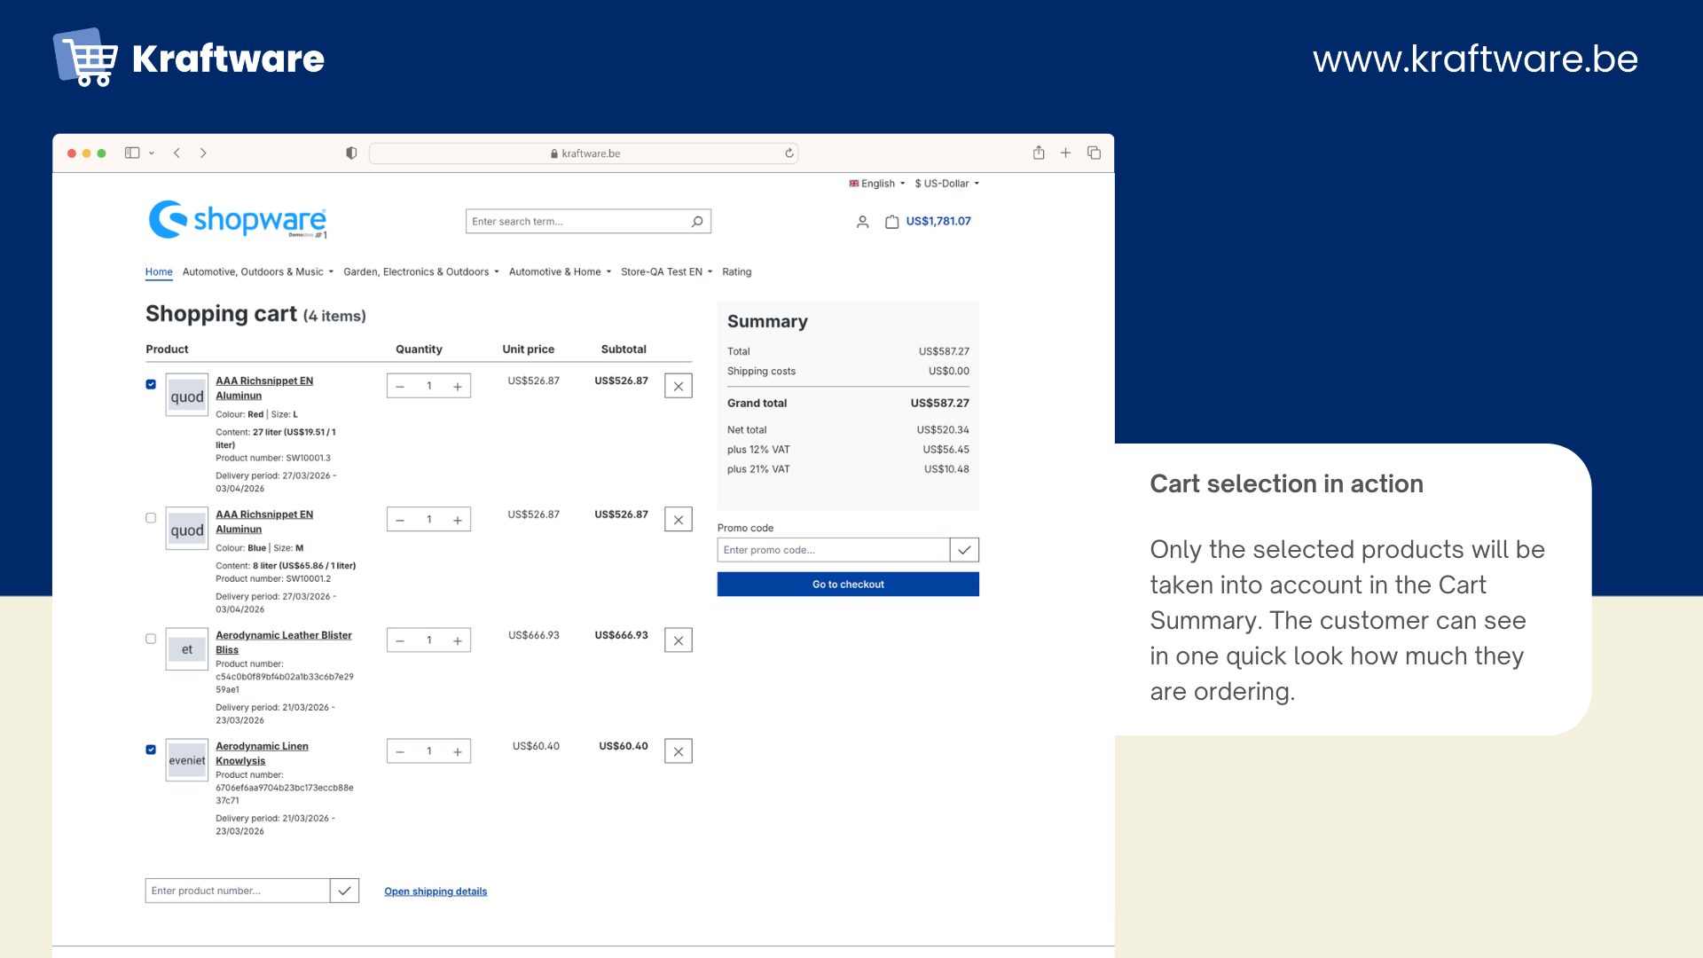Click the Red AAA Richsnippet quantity field
This screenshot has height=958, width=1703.
[x=429, y=386]
